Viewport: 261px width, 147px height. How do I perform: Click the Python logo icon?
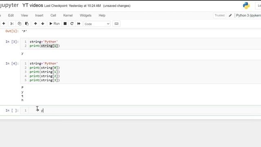(x=246, y=5)
